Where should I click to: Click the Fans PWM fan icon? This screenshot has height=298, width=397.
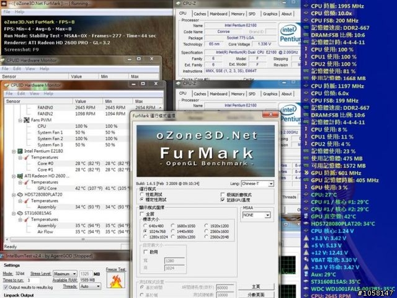point(27,120)
